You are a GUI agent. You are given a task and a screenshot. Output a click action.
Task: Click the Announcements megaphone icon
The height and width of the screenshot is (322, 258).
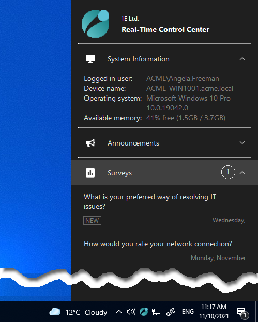[90, 143]
